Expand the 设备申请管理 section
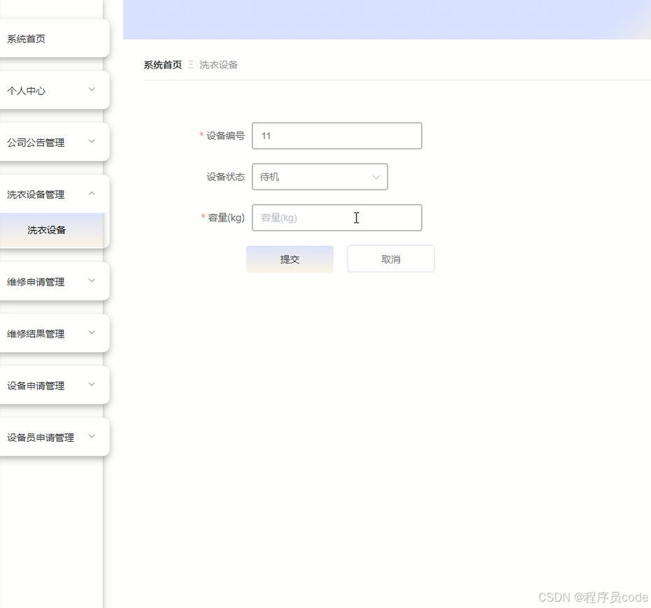This screenshot has width=651, height=608. click(x=35, y=384)
